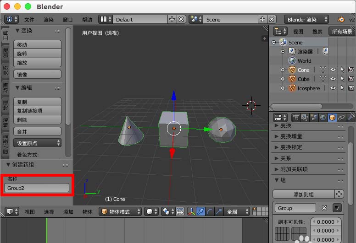Screen dimensions: 356x243
Task: Open the 3D view 物体 menu
Action: click(88, 212)
